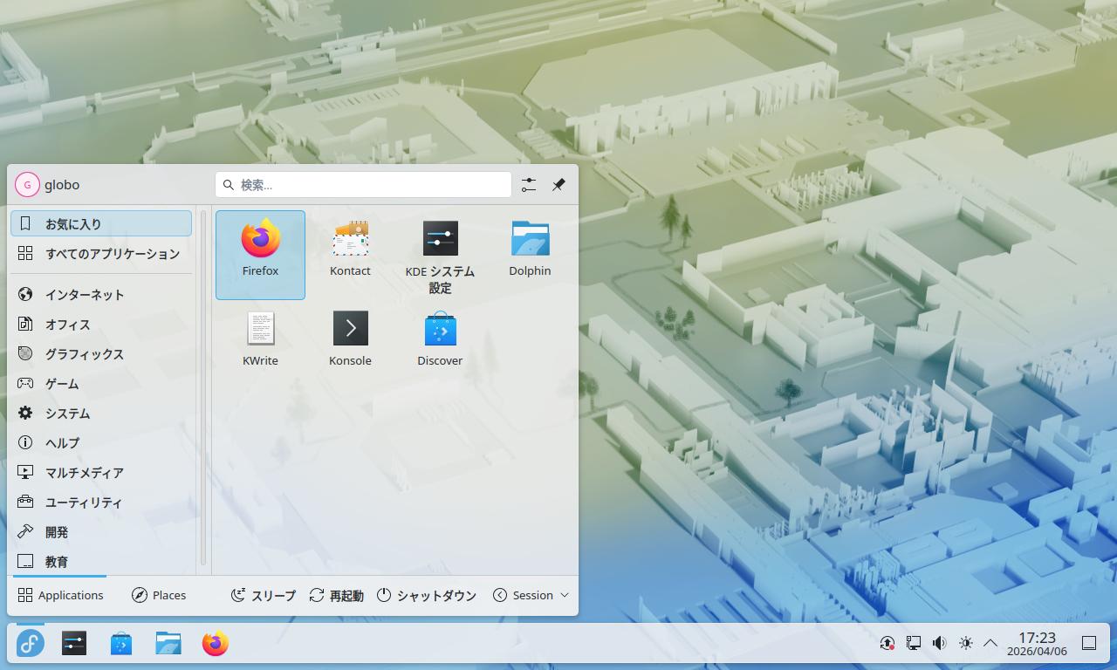Click the brightness icon in system tray
Image resolution: width=1117 pixels, height=670 pixels.
(x=965, y=644)
